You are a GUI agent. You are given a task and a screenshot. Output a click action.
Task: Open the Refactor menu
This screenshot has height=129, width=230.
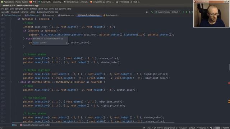click(33, 9)
